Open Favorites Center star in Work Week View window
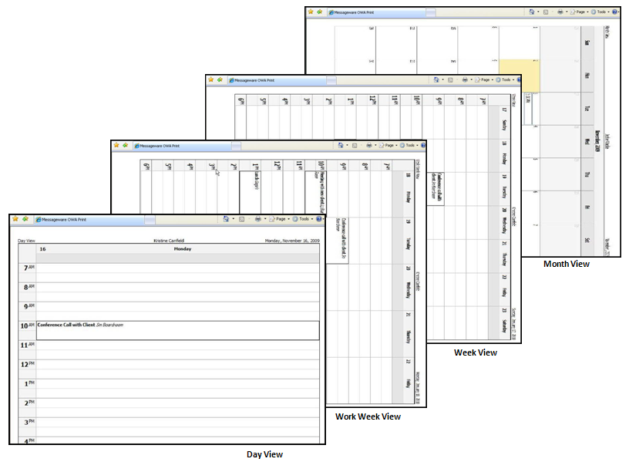 pos(116,145)
